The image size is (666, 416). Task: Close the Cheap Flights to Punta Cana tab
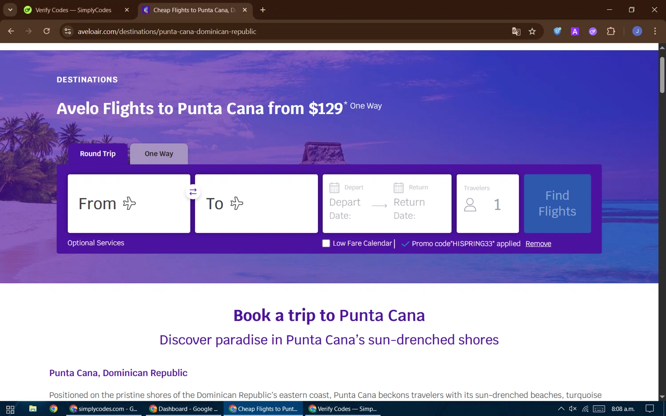pos(245,10)
